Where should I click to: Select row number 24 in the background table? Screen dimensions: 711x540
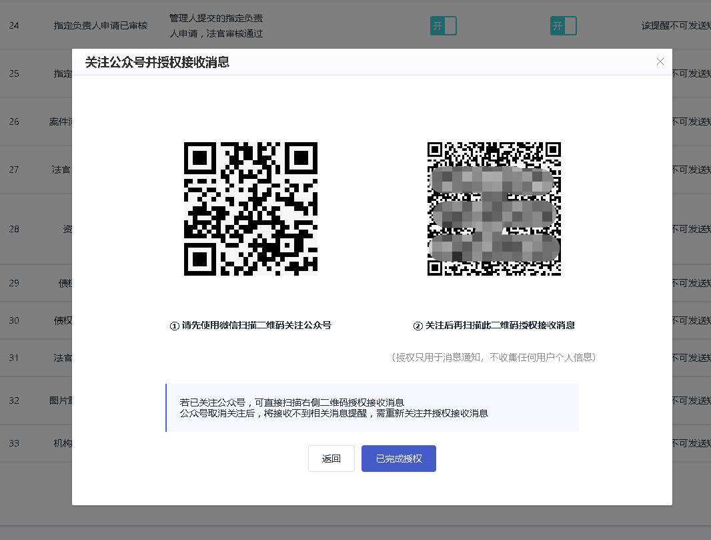[x=13, y=25]
